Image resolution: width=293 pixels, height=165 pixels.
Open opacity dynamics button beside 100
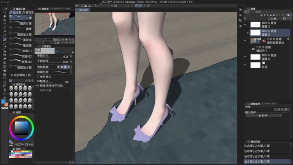71,62
